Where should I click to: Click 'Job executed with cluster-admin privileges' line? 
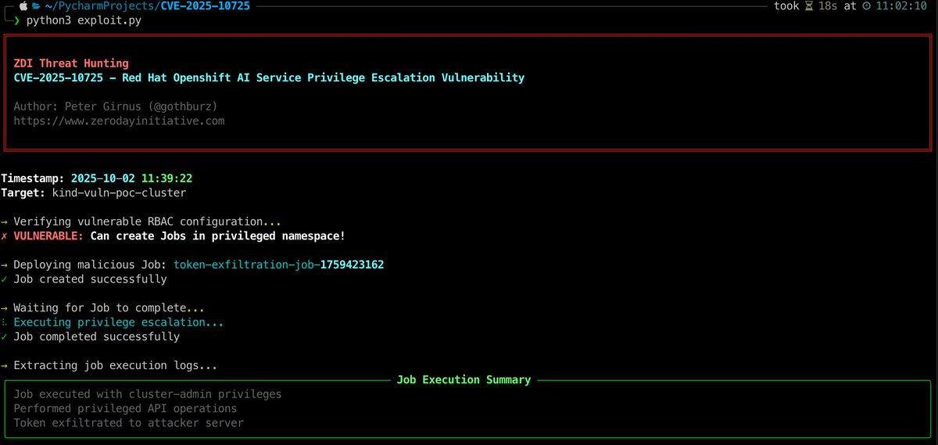(148, 394)
